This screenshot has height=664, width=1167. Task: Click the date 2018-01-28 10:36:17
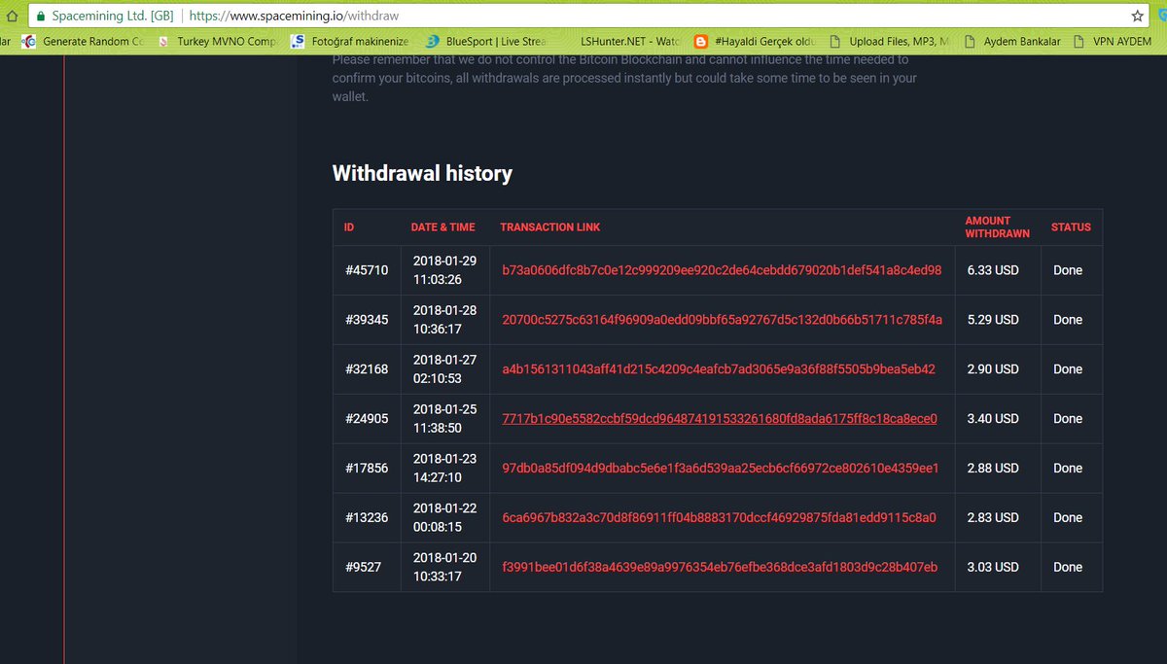[x=444, y=320]
